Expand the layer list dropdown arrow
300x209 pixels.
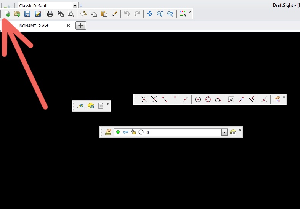225,132
